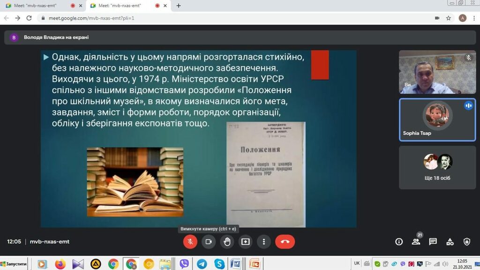
Task: Open a new browser tab
Action: pyautogui.click(x=178, y=6)
